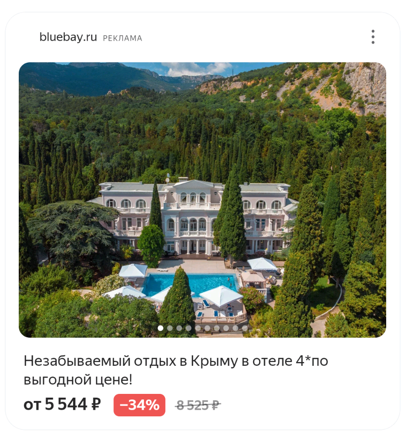404x444 pixels.
Task: Visit the bluebay.ru advertiser link
Action: pyautogui.click(x=68, y=37)
